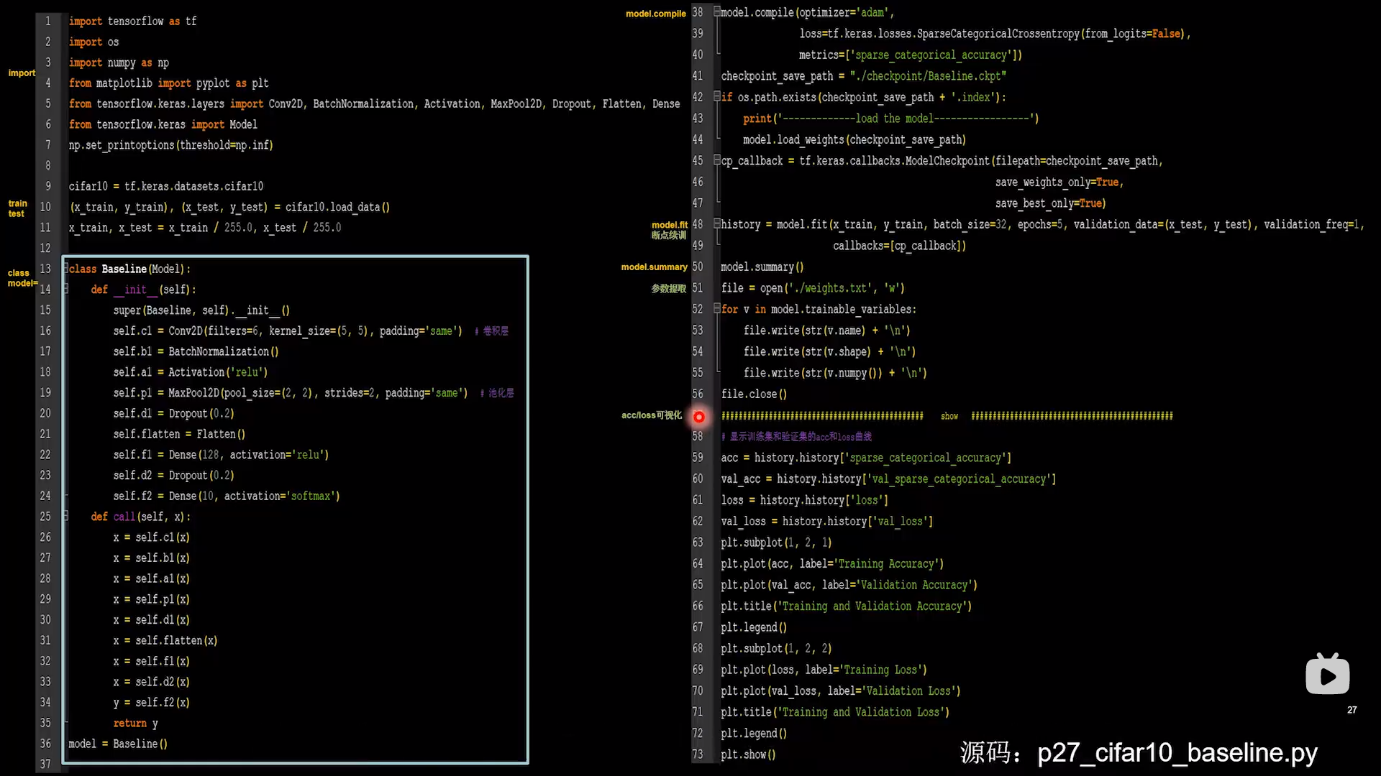Fold the history model.fit block
The height and width of the screenshot is (776, 1381).
pos(716,223)
